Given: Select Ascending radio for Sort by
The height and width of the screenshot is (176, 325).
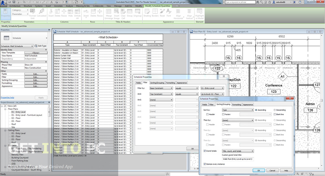Looking at the screenshot, I should 256,110.
